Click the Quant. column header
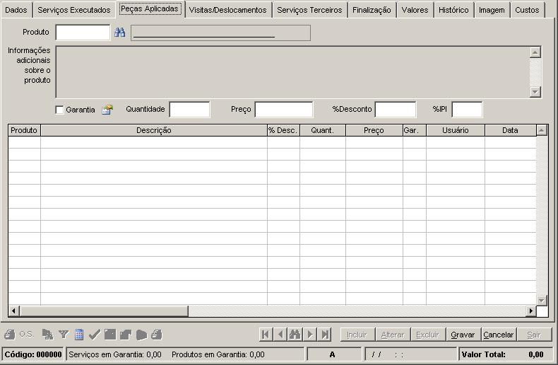 tap(322, 130)
